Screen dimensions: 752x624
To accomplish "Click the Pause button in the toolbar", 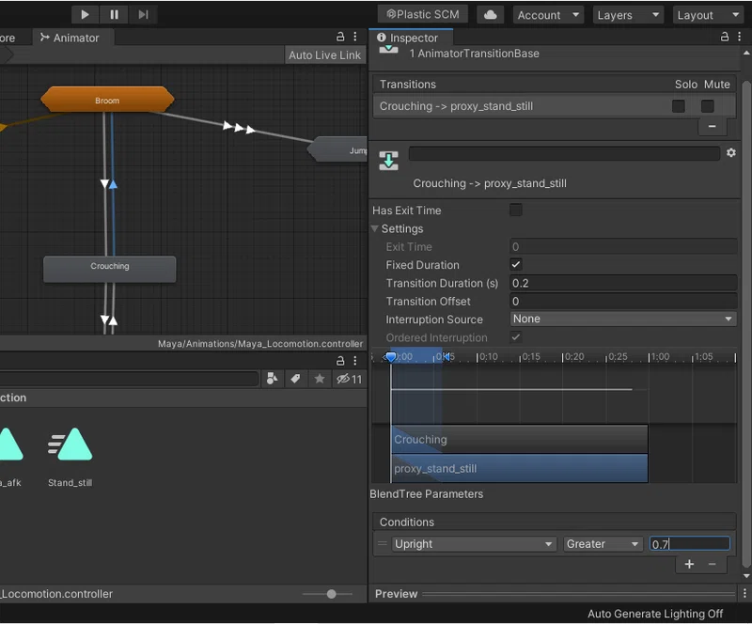I will click(114, 14).
